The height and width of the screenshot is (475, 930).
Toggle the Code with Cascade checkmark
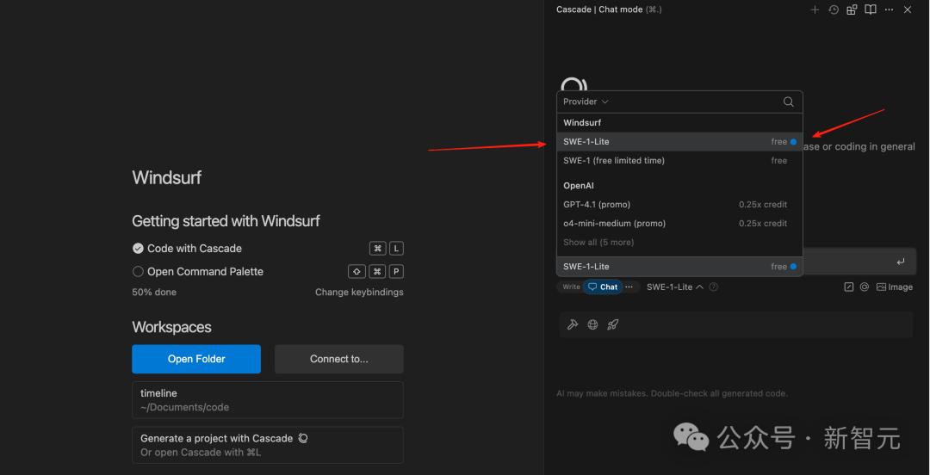click(x=138, y=249)
